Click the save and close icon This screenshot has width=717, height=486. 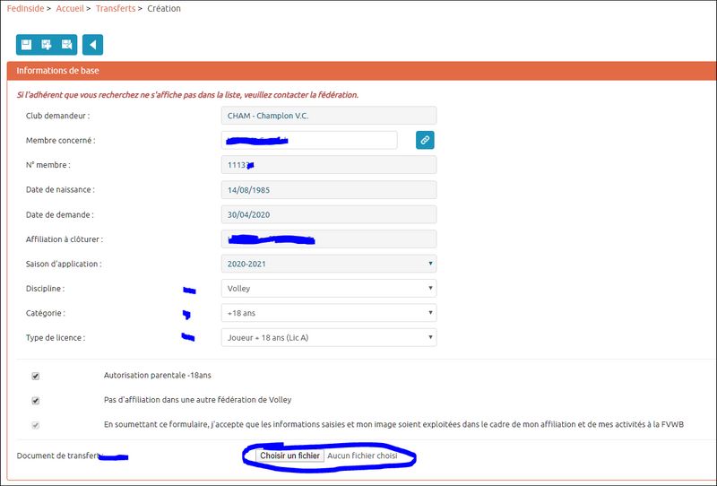coord(66,45)
